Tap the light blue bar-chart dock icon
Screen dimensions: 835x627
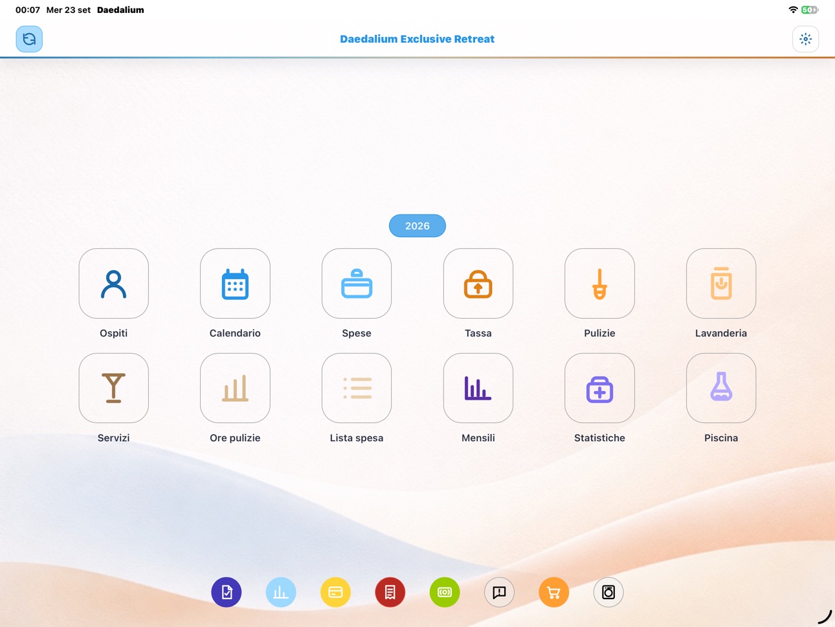pos(281,592)
